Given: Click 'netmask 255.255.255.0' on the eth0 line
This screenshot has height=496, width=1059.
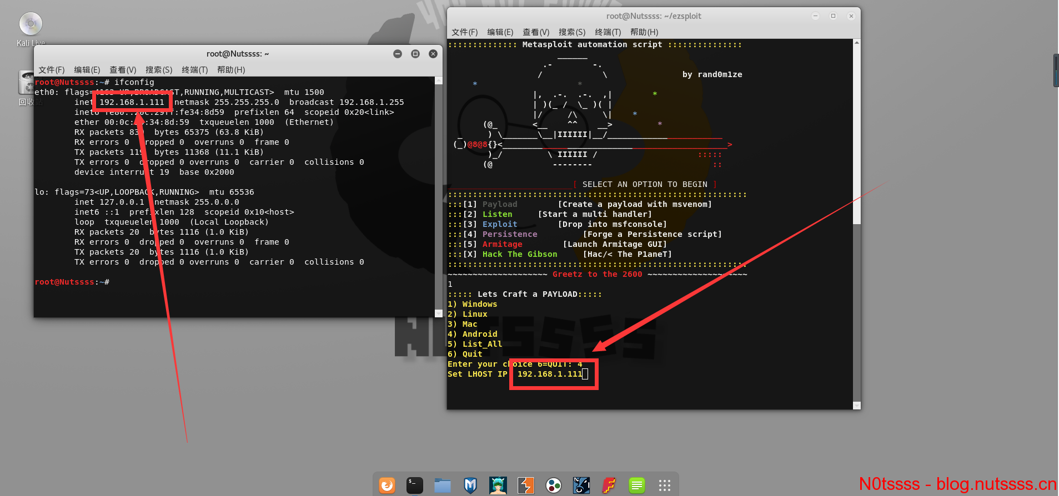Looking at the screenshot, I should tap(227, 102).
